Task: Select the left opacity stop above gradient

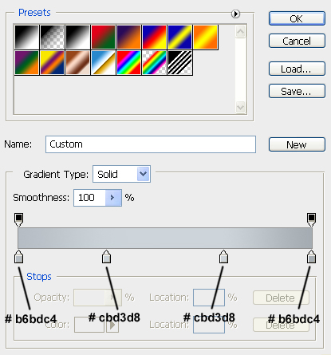Action: pyautogui.click(x=18, y=219)
